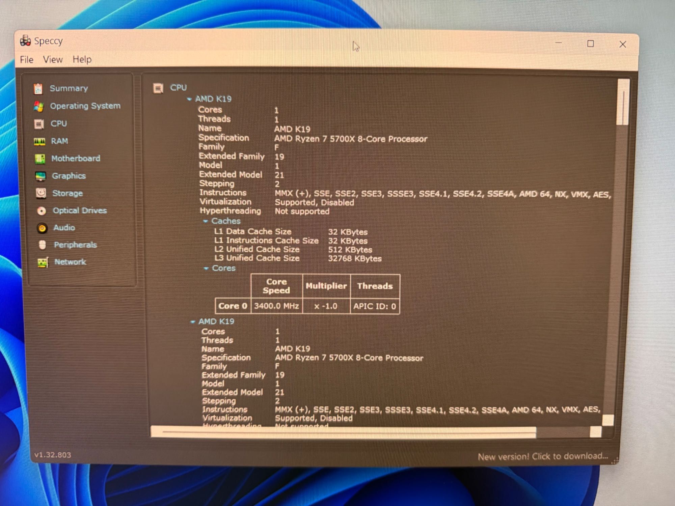The height and width of the screenshot is (506, 675).
Task: Select the CPU chip icon in sidebar
Action: pos(39,124)
